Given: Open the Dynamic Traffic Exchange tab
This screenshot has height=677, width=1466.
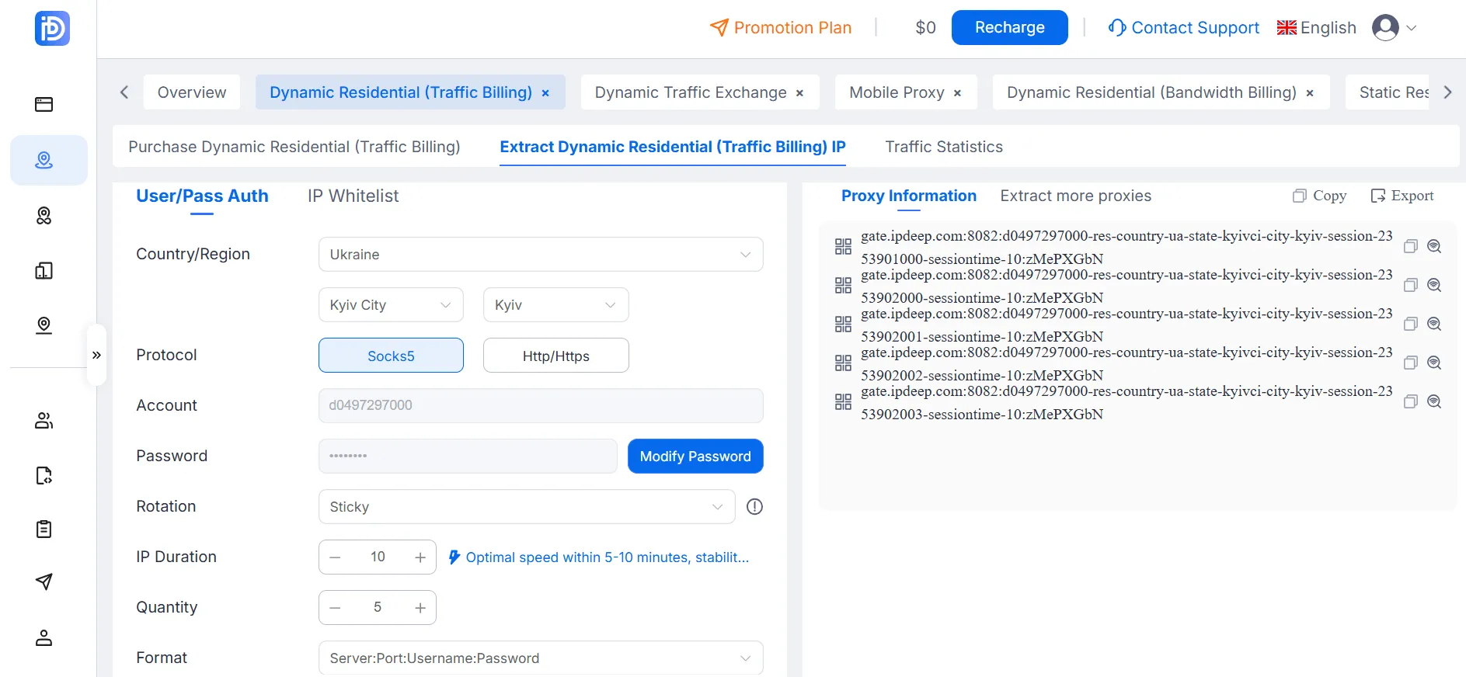Looking at the screenshot, I should click(691, 92).
